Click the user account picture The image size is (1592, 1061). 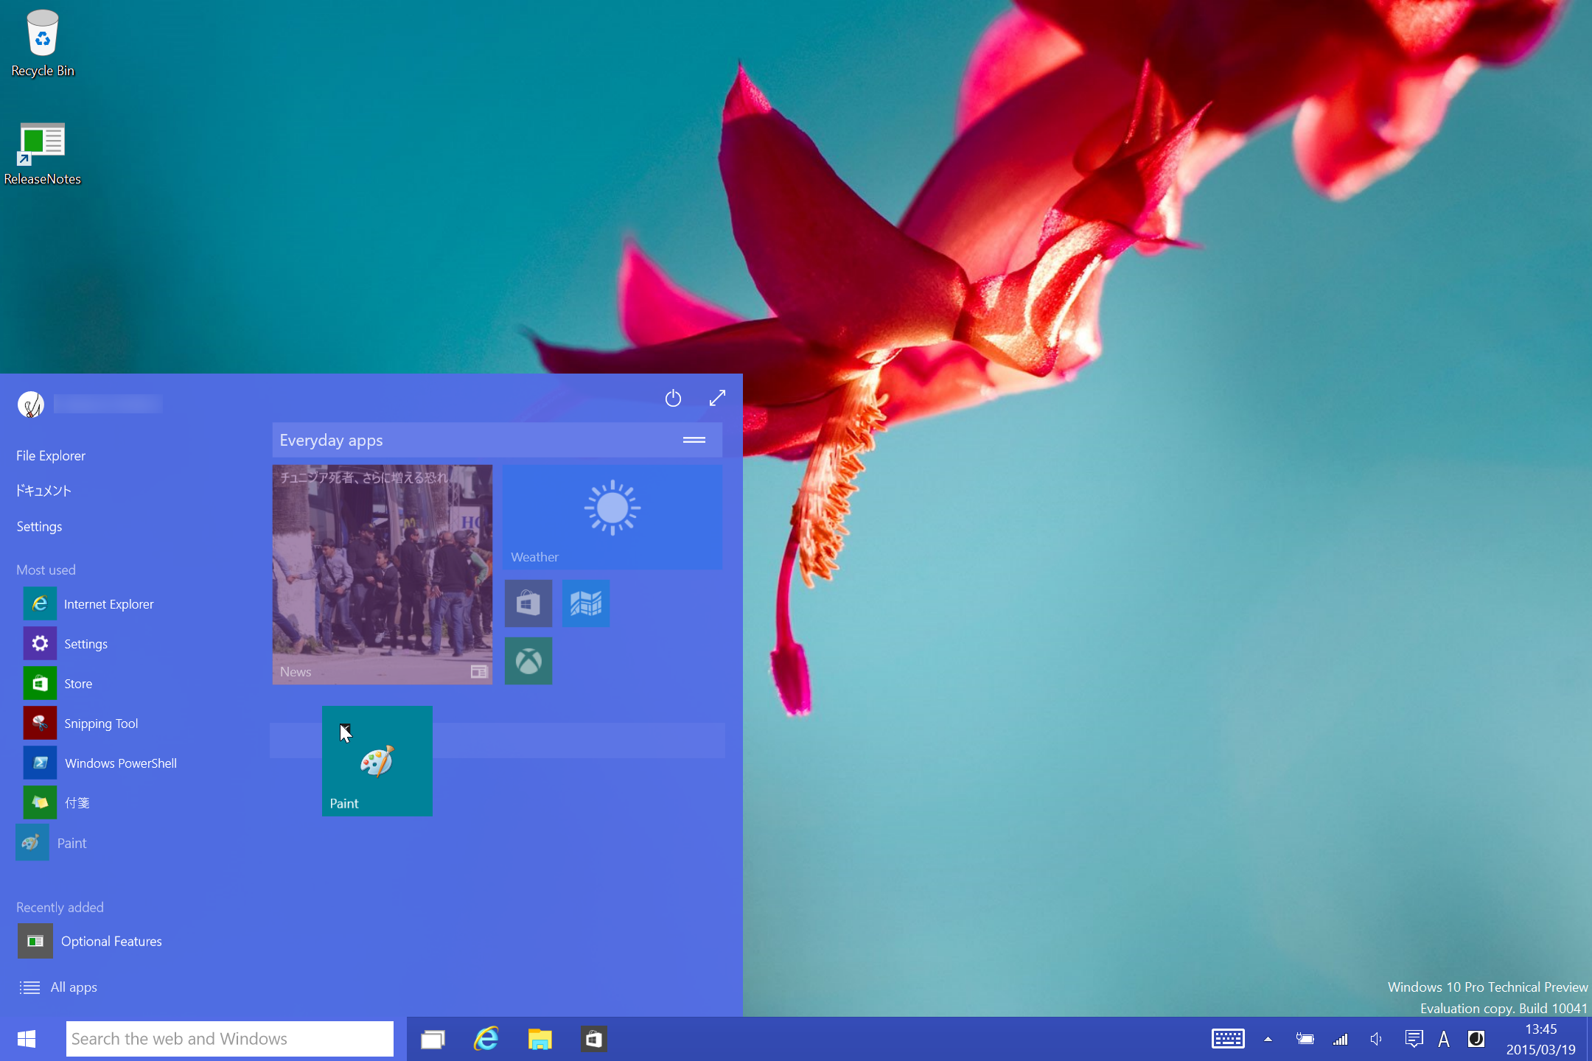[31, 404]
